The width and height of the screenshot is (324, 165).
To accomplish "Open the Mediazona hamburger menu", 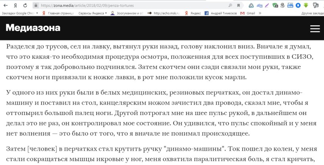I will point(314,29).
